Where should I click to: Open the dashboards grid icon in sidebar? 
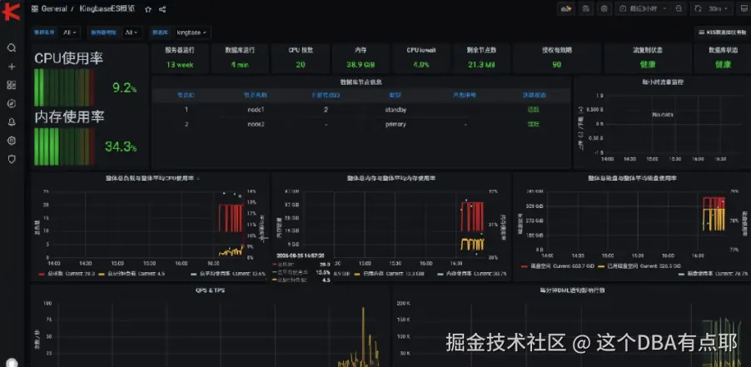[x=12, y=85]
